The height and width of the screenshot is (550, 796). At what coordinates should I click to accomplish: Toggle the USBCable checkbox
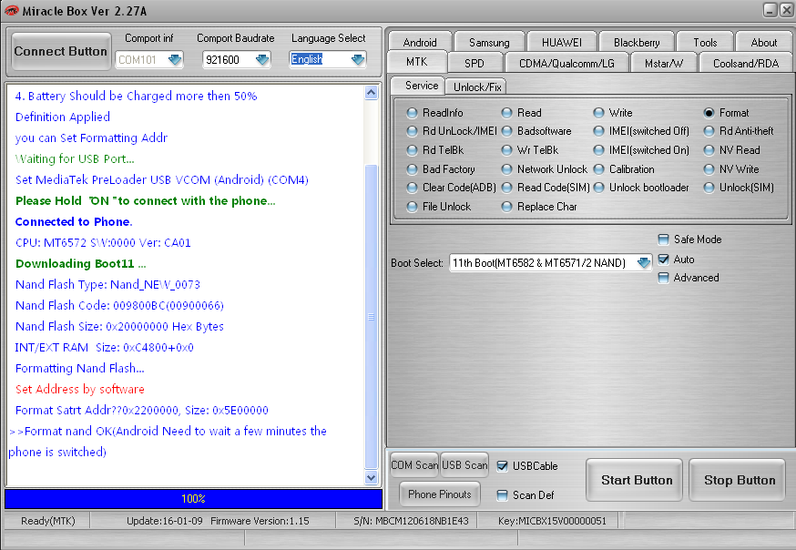[x=502, y=466]
